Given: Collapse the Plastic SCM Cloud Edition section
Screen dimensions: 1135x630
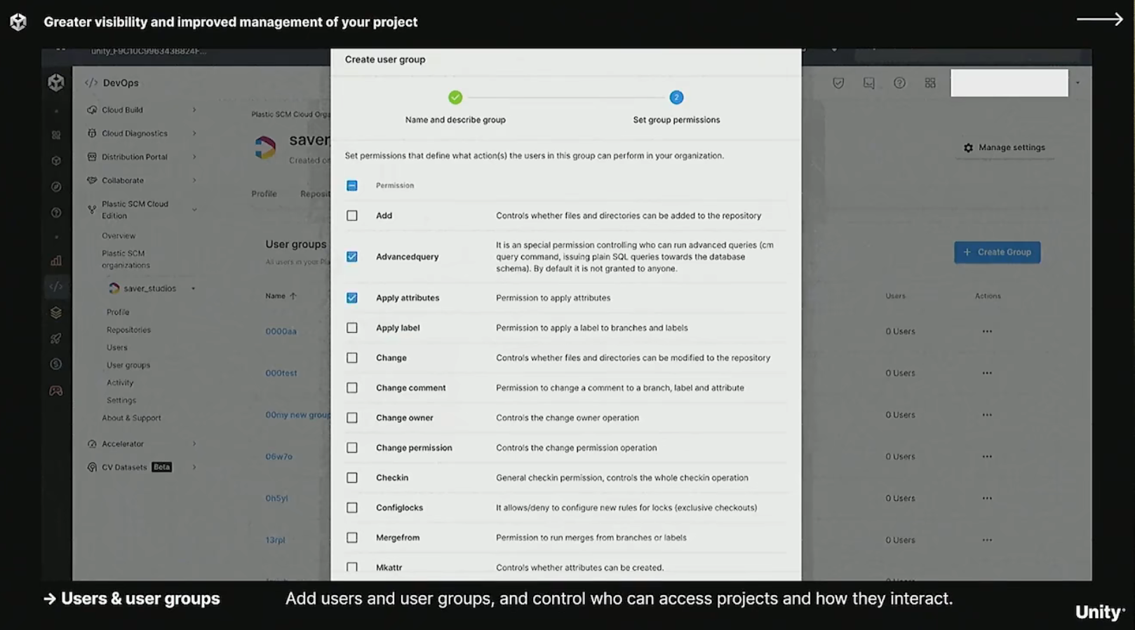Looking at the screenshot, I should [194, 210].
